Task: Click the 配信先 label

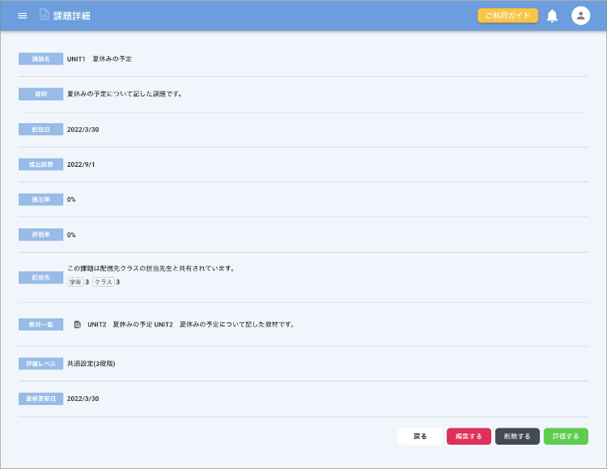Action: [x=40, y=278]
